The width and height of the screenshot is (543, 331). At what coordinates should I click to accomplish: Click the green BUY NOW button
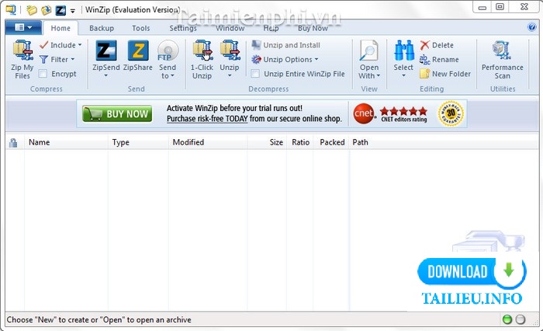click(x=117, y=113)
